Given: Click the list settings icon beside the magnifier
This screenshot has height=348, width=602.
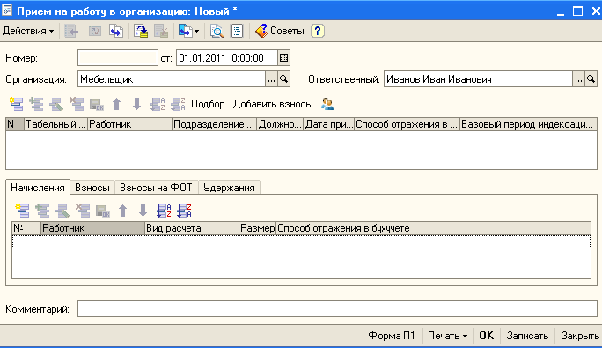Looking at the screenshot, I should tap(237, 31).
